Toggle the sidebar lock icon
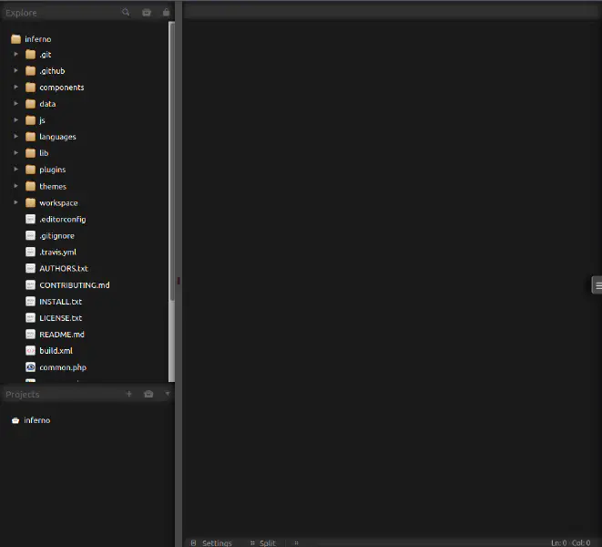Screen dimensions: 602x547 pos(166,13)
